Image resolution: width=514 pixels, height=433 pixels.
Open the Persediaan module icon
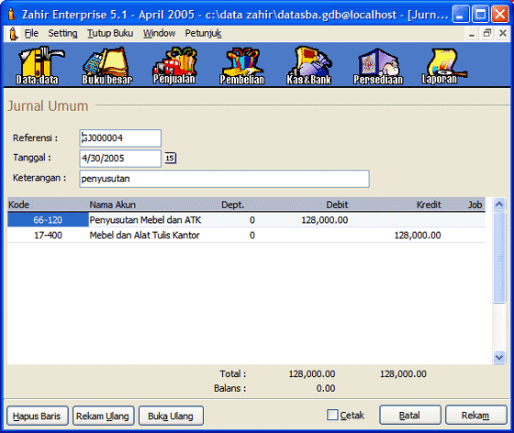[378, 65]
